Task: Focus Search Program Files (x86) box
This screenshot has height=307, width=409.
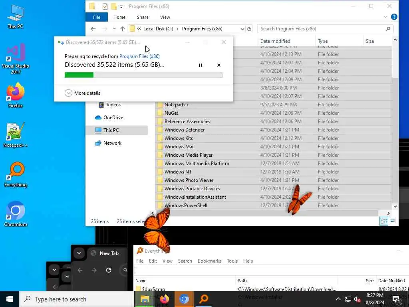Action: tap(325, 29)
